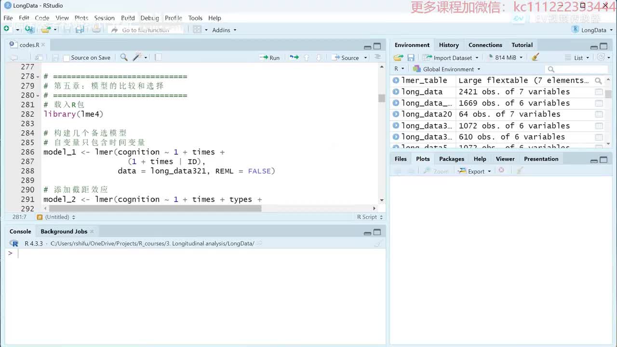The image size is (617, 347).
Task: Click the Save workspace icon in Environment pane
Action: [411, 57]
